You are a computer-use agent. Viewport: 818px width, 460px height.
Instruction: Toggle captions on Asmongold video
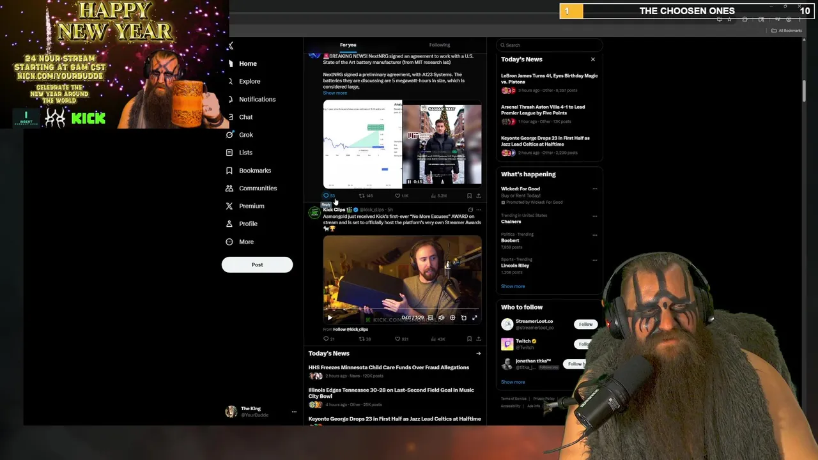tap(430, 318)
